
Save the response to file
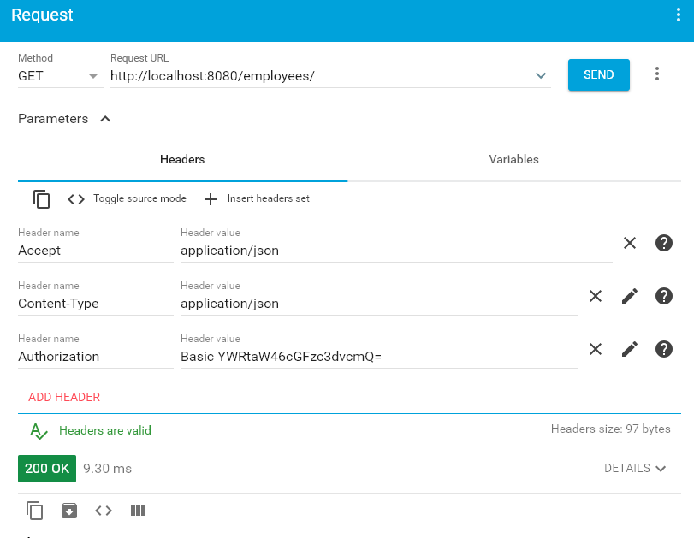(x=68, y=510)
